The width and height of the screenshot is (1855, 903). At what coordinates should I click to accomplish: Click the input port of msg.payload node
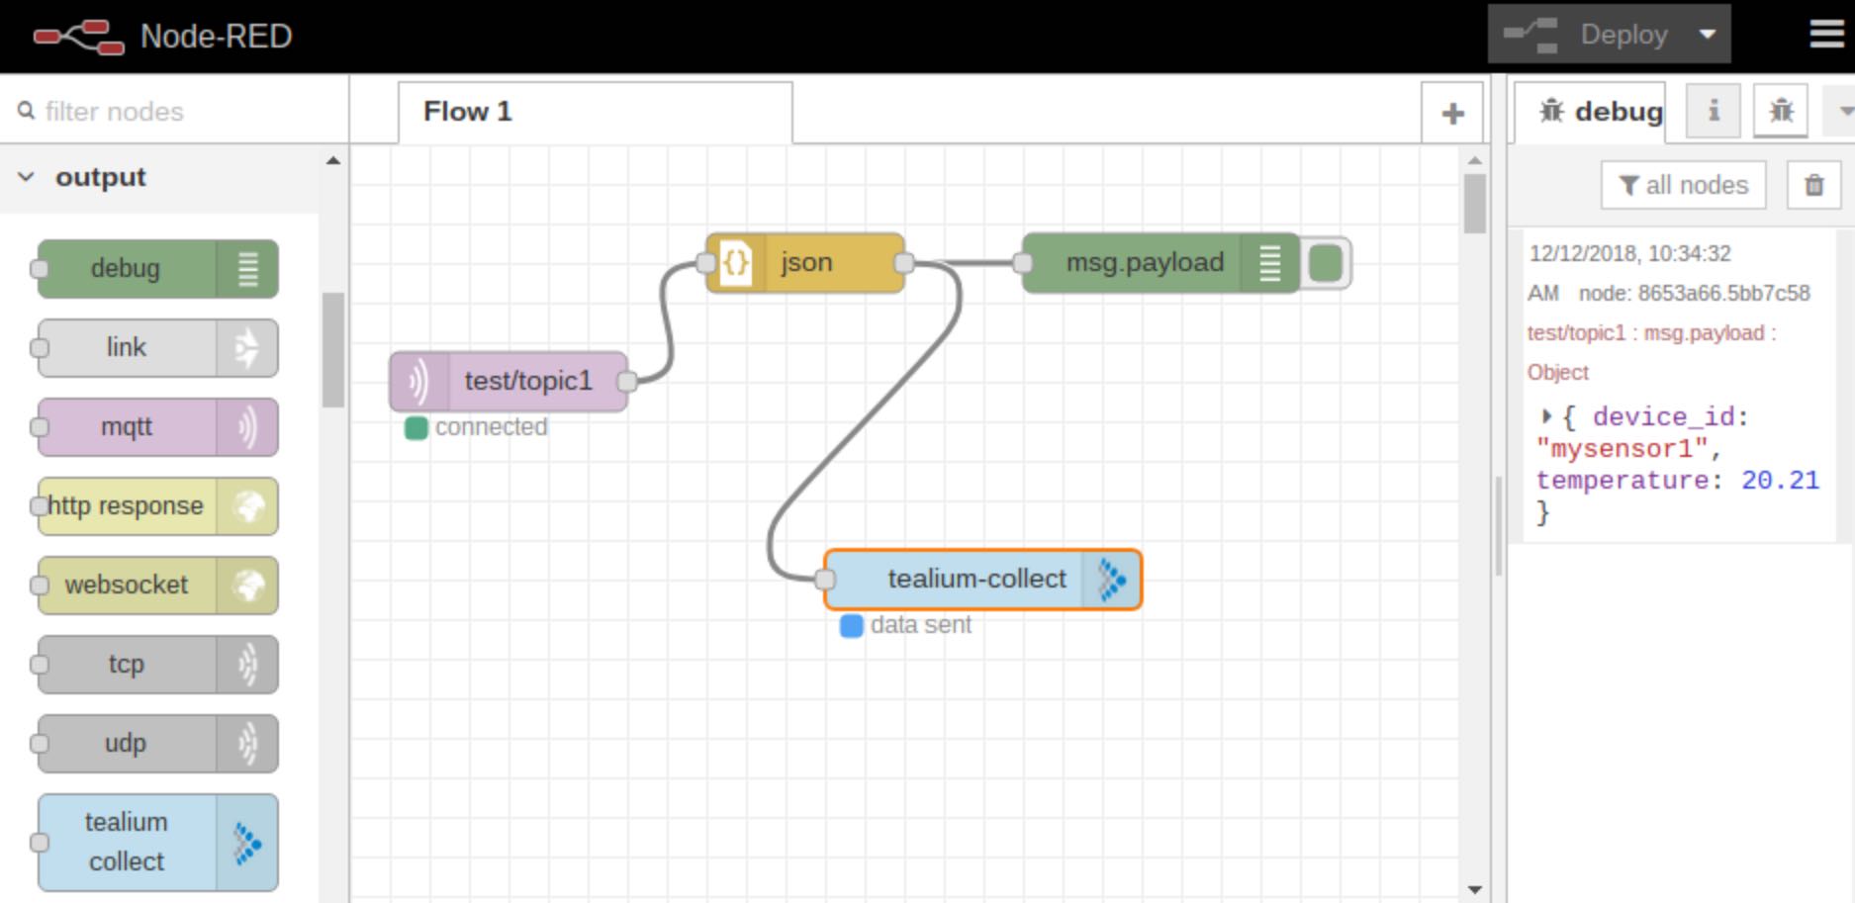(1023, 262)
